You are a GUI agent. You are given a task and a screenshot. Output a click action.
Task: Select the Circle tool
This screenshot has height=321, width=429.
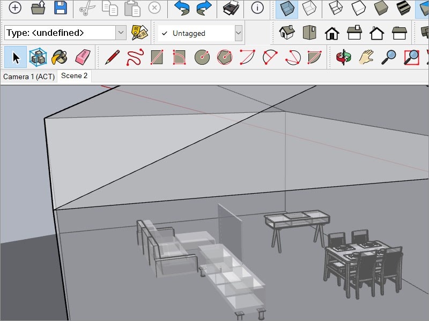(203, 56)
